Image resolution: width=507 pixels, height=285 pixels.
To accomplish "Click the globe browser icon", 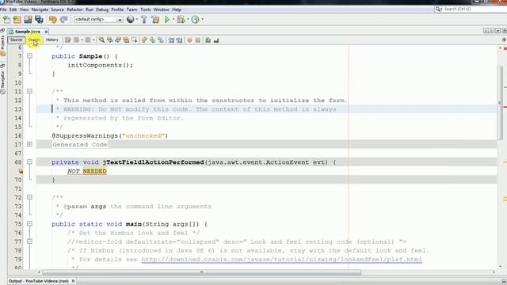I will (x=130, y=19).
